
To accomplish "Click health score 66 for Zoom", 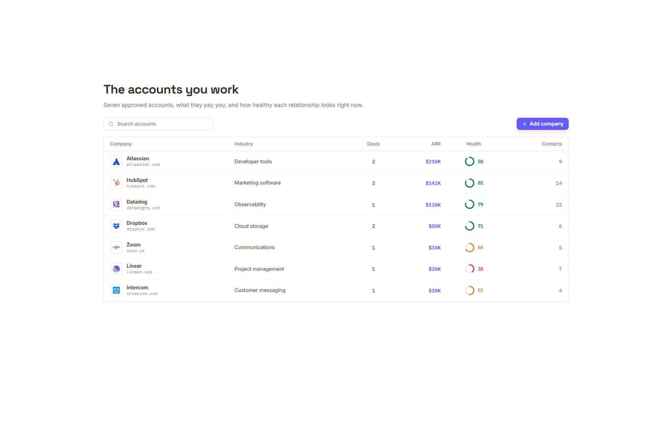I will [x=480, y=248].
